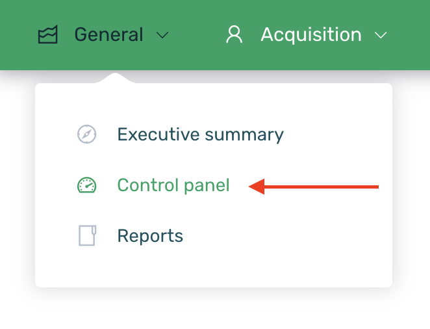Click the gauge icon beside Control panel
The height and width of the screenshot is (329, 430).
[x=87, y=186]
